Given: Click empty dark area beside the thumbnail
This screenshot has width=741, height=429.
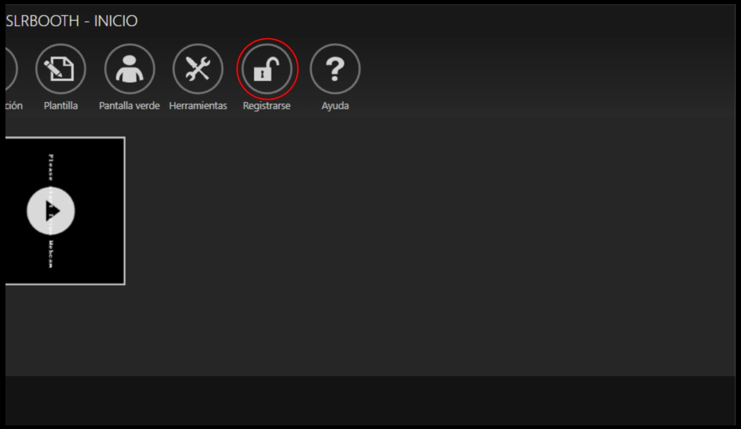Looking at the screenshot, I should point(426,243).
